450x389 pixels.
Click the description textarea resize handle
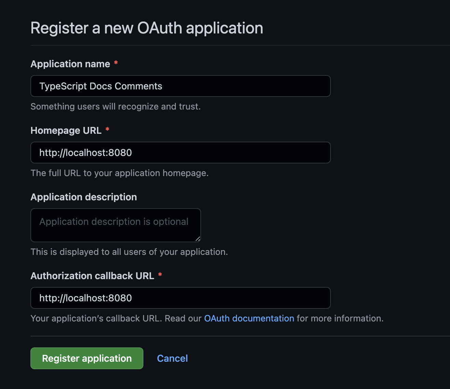coord(198,239)
